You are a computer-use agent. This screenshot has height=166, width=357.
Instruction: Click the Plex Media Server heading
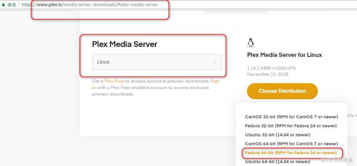124,44
